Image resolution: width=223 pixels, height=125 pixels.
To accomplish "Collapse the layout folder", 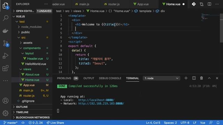I will [32, 53].
